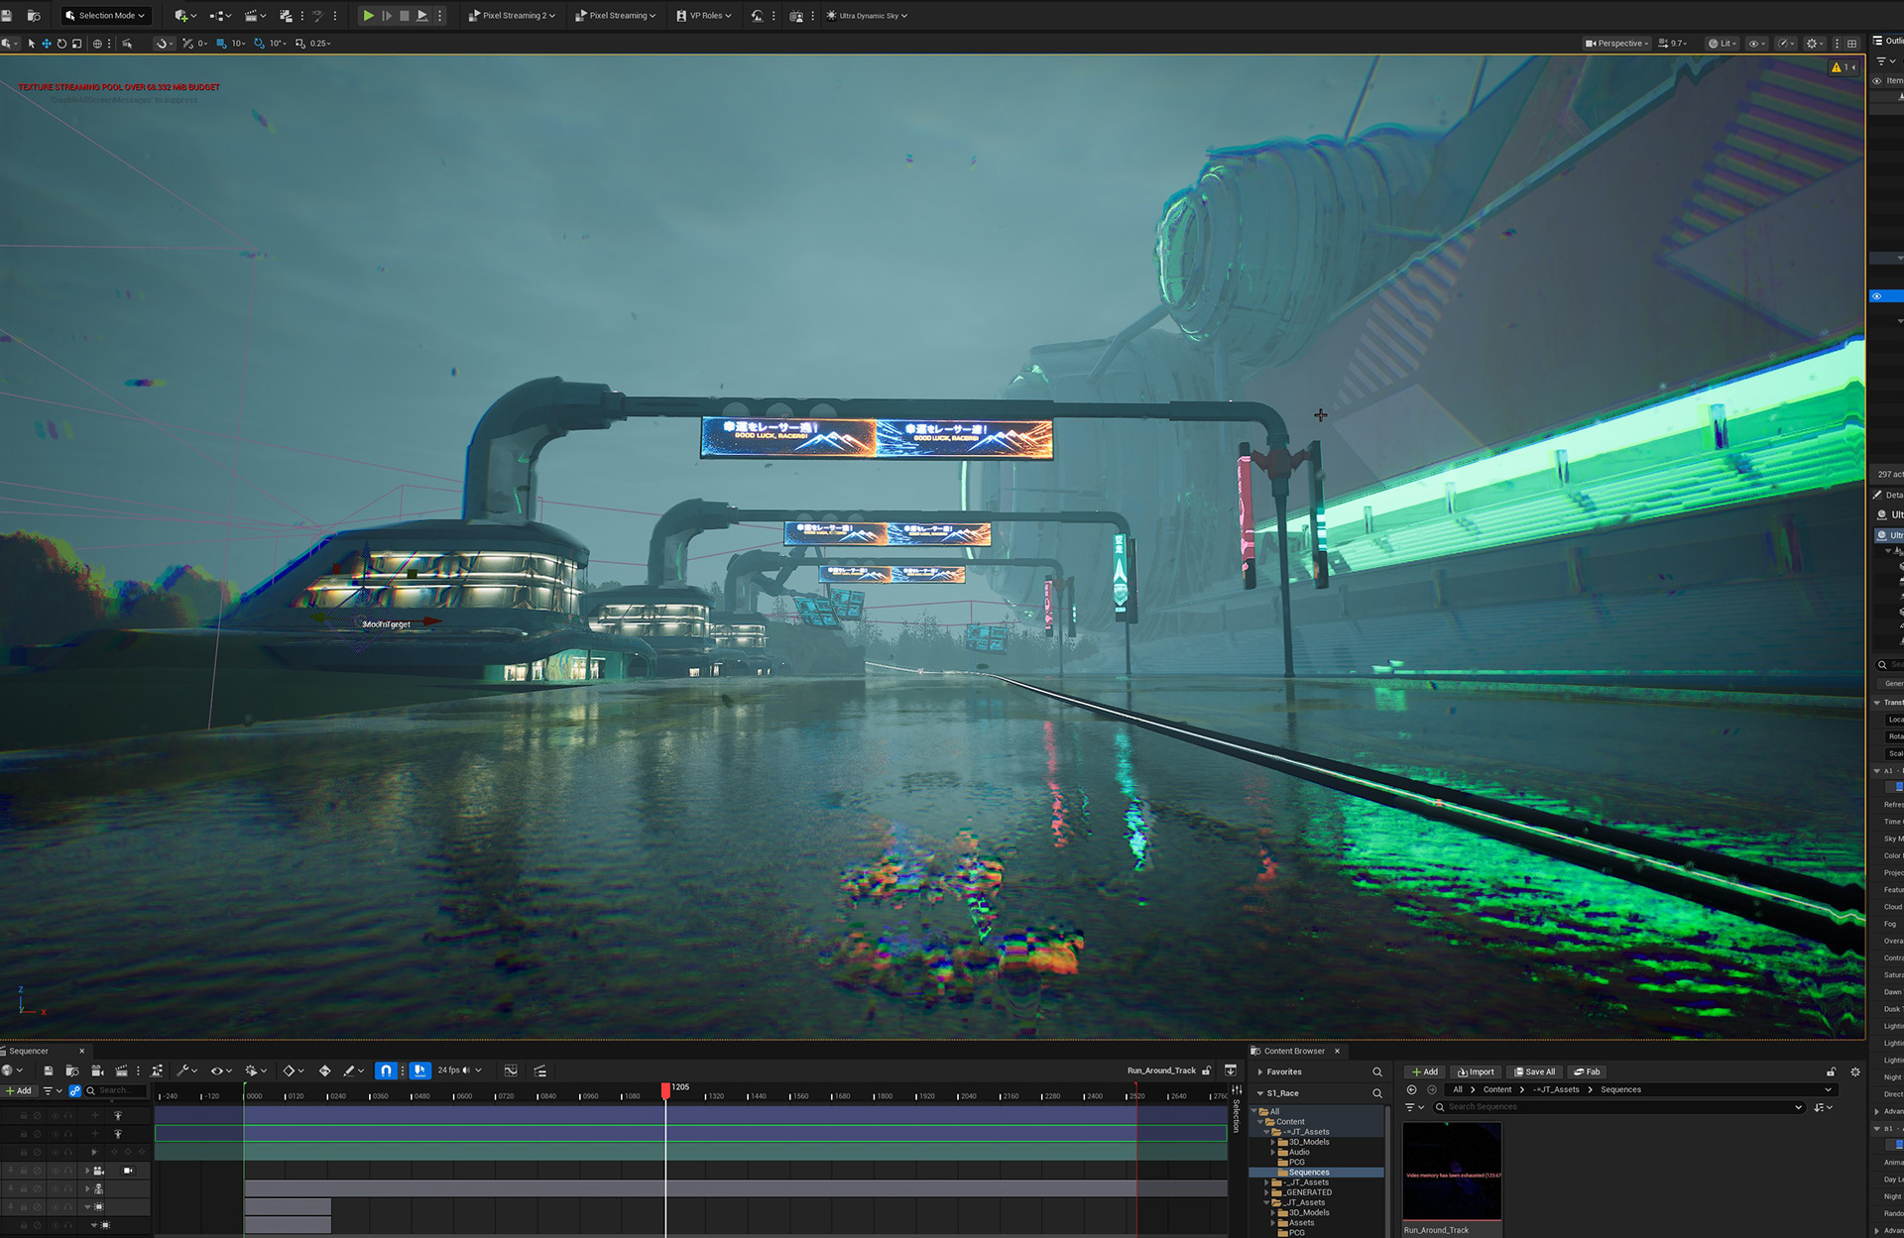Click the Import button in Content Browser
The image size is (1904, 1238).
(x=1476, y=1071)
